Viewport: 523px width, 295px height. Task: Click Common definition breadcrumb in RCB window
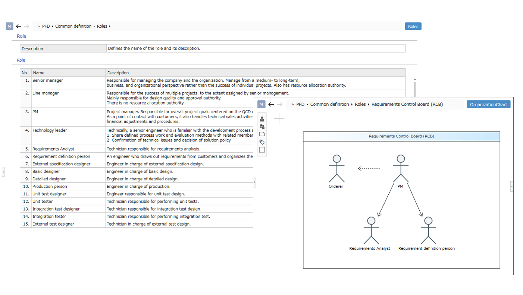coord(329,105)
